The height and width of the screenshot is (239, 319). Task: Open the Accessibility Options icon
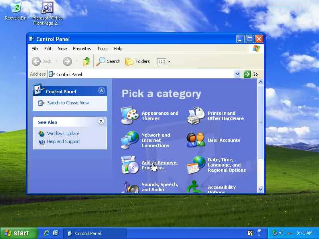195,186
